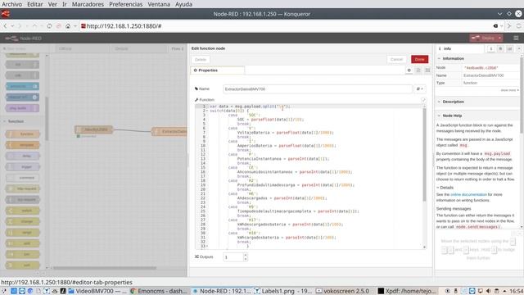Click the Done button in function editor
Image resolution: width=524 pixels, height=295 pixels.
pyautogui.click(x=419, y=59)
